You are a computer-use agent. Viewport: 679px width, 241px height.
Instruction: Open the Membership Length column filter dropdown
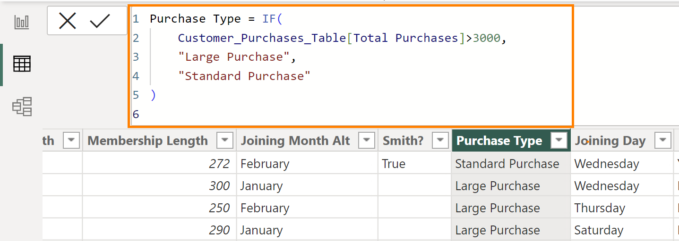pyautogui.click(x=224, y=140)
